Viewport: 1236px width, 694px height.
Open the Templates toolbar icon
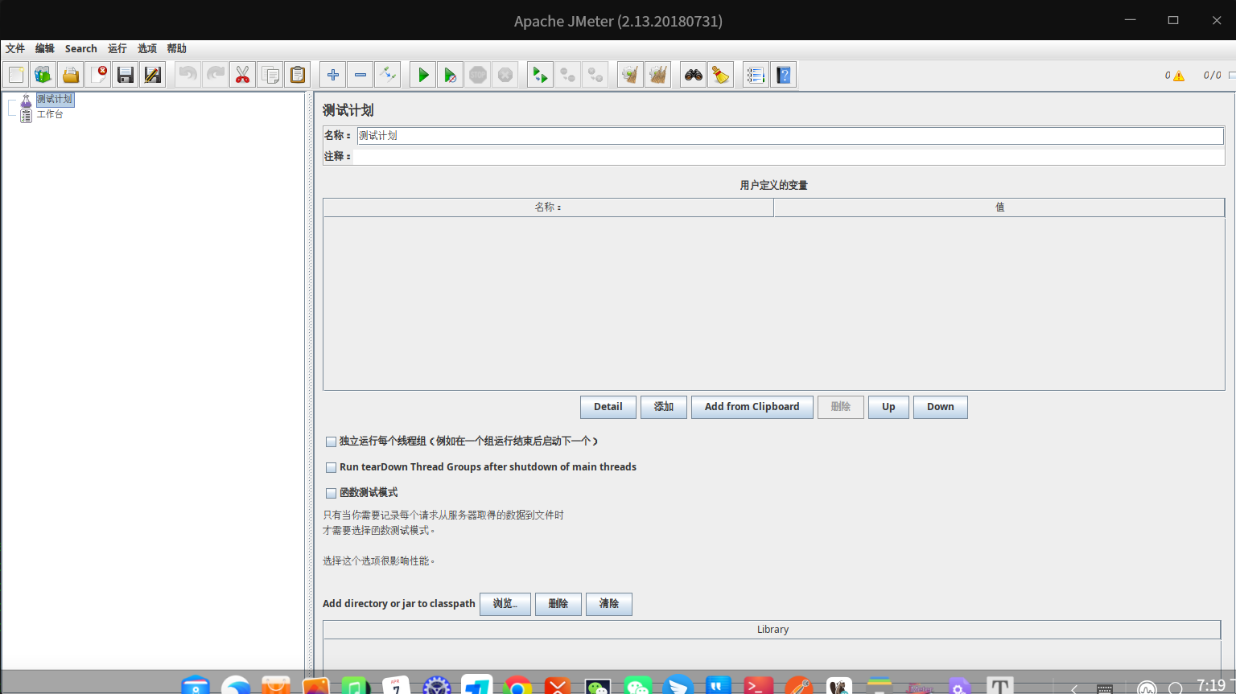click(43, 75)
